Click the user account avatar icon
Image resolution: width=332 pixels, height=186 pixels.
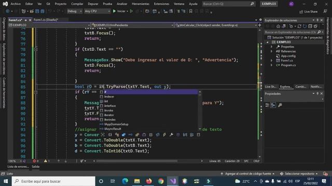[292, 4]
